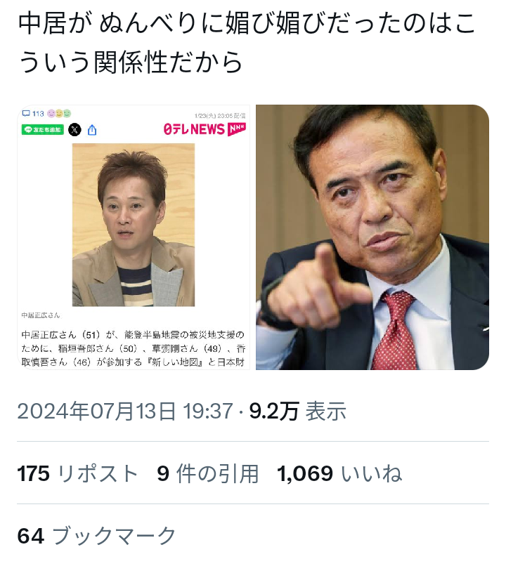Image resolution: width=506 pixels, height=566 pixels.
Task: View the 175 リポスト list
Action: (77, 473)
